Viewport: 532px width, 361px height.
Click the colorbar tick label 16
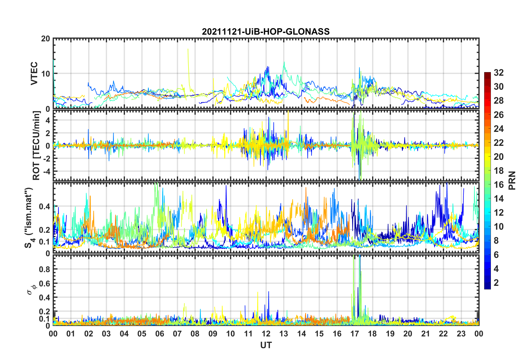click(x=499, y=185)
